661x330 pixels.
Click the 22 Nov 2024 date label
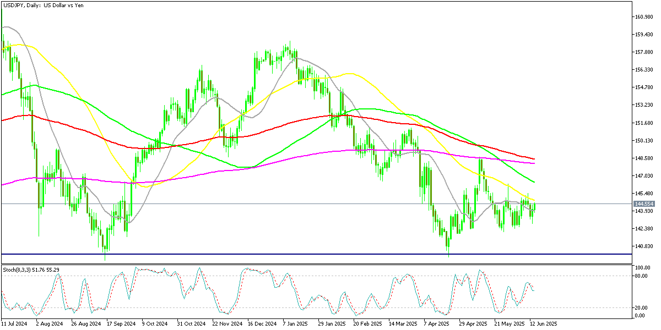pyautogui.click(x=227, y=324)
